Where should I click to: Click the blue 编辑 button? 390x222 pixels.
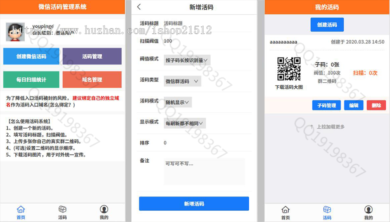[x=354, y=105]
